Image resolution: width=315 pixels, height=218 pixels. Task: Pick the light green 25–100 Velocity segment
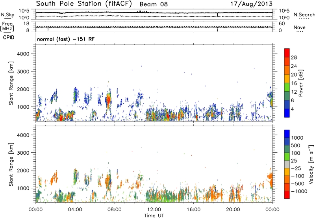(287, 157)
